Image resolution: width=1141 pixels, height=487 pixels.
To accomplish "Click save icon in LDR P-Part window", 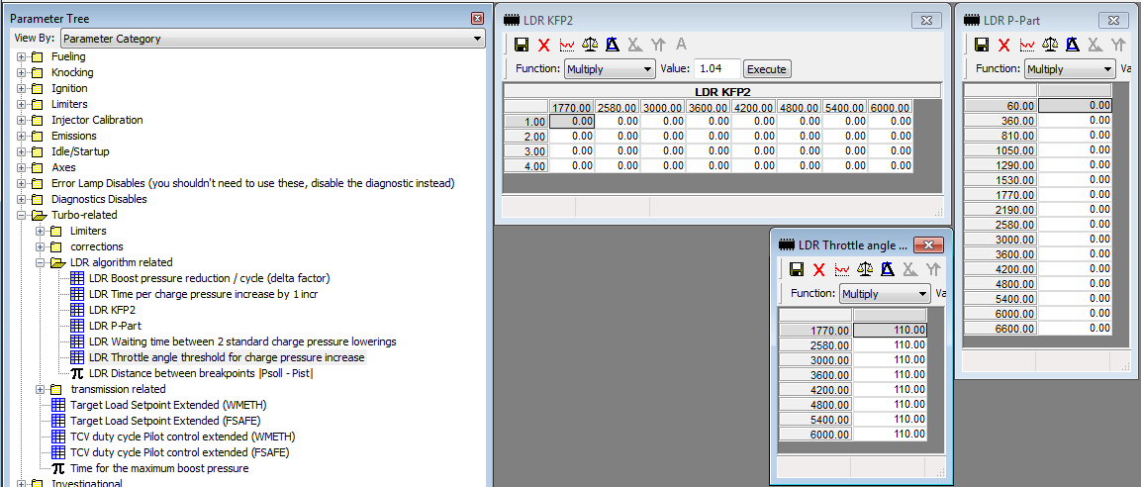I will click(981, 46).
